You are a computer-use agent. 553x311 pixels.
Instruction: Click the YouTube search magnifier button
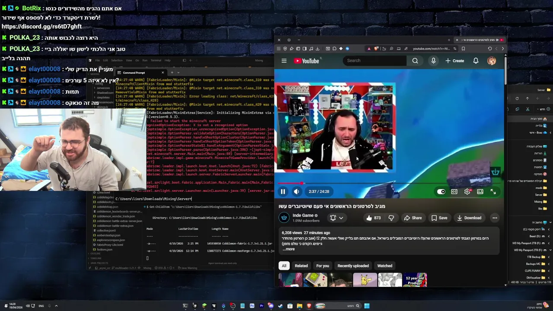pyautogui.click(x=415, y=60)
